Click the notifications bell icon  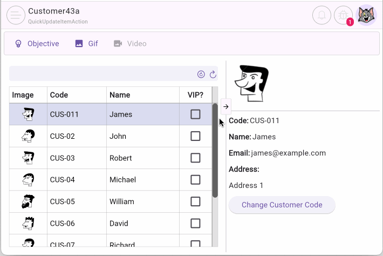[322, 15]
